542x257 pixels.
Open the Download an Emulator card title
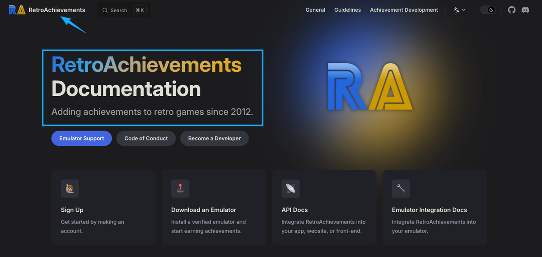click(x=204, y=210)
